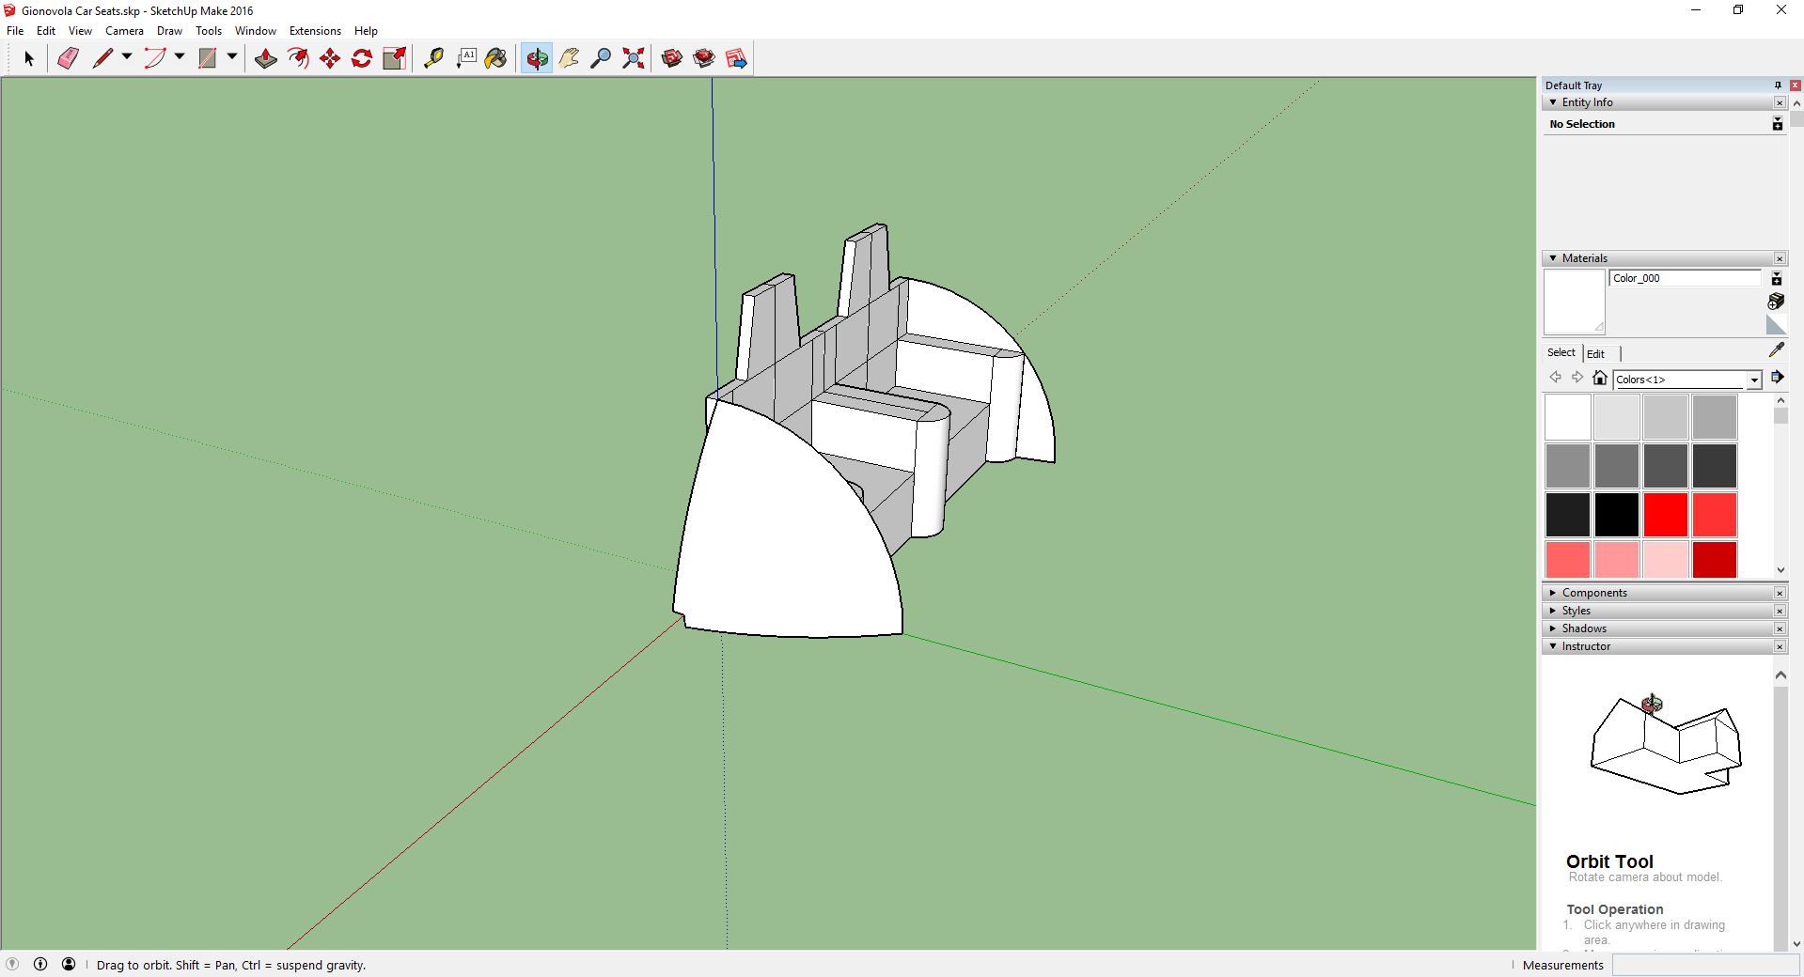Select the Rotate tool
1804x977 pixels.
point(362,58)
